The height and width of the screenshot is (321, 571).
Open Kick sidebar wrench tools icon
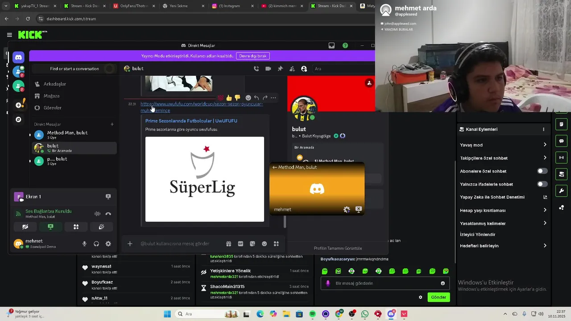pyautogui.click(x=561, y=191)
